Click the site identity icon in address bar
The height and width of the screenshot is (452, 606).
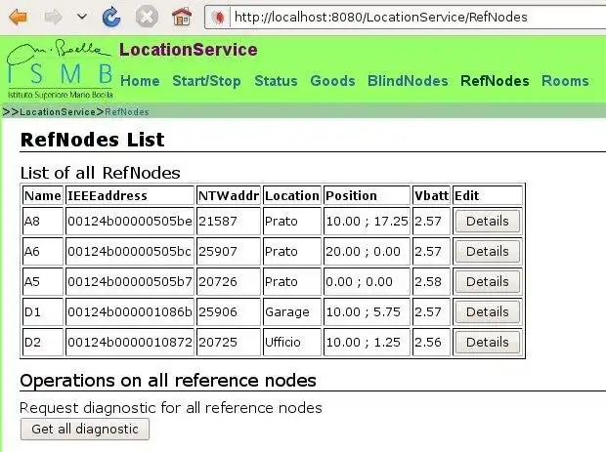(x=218, y=17)
